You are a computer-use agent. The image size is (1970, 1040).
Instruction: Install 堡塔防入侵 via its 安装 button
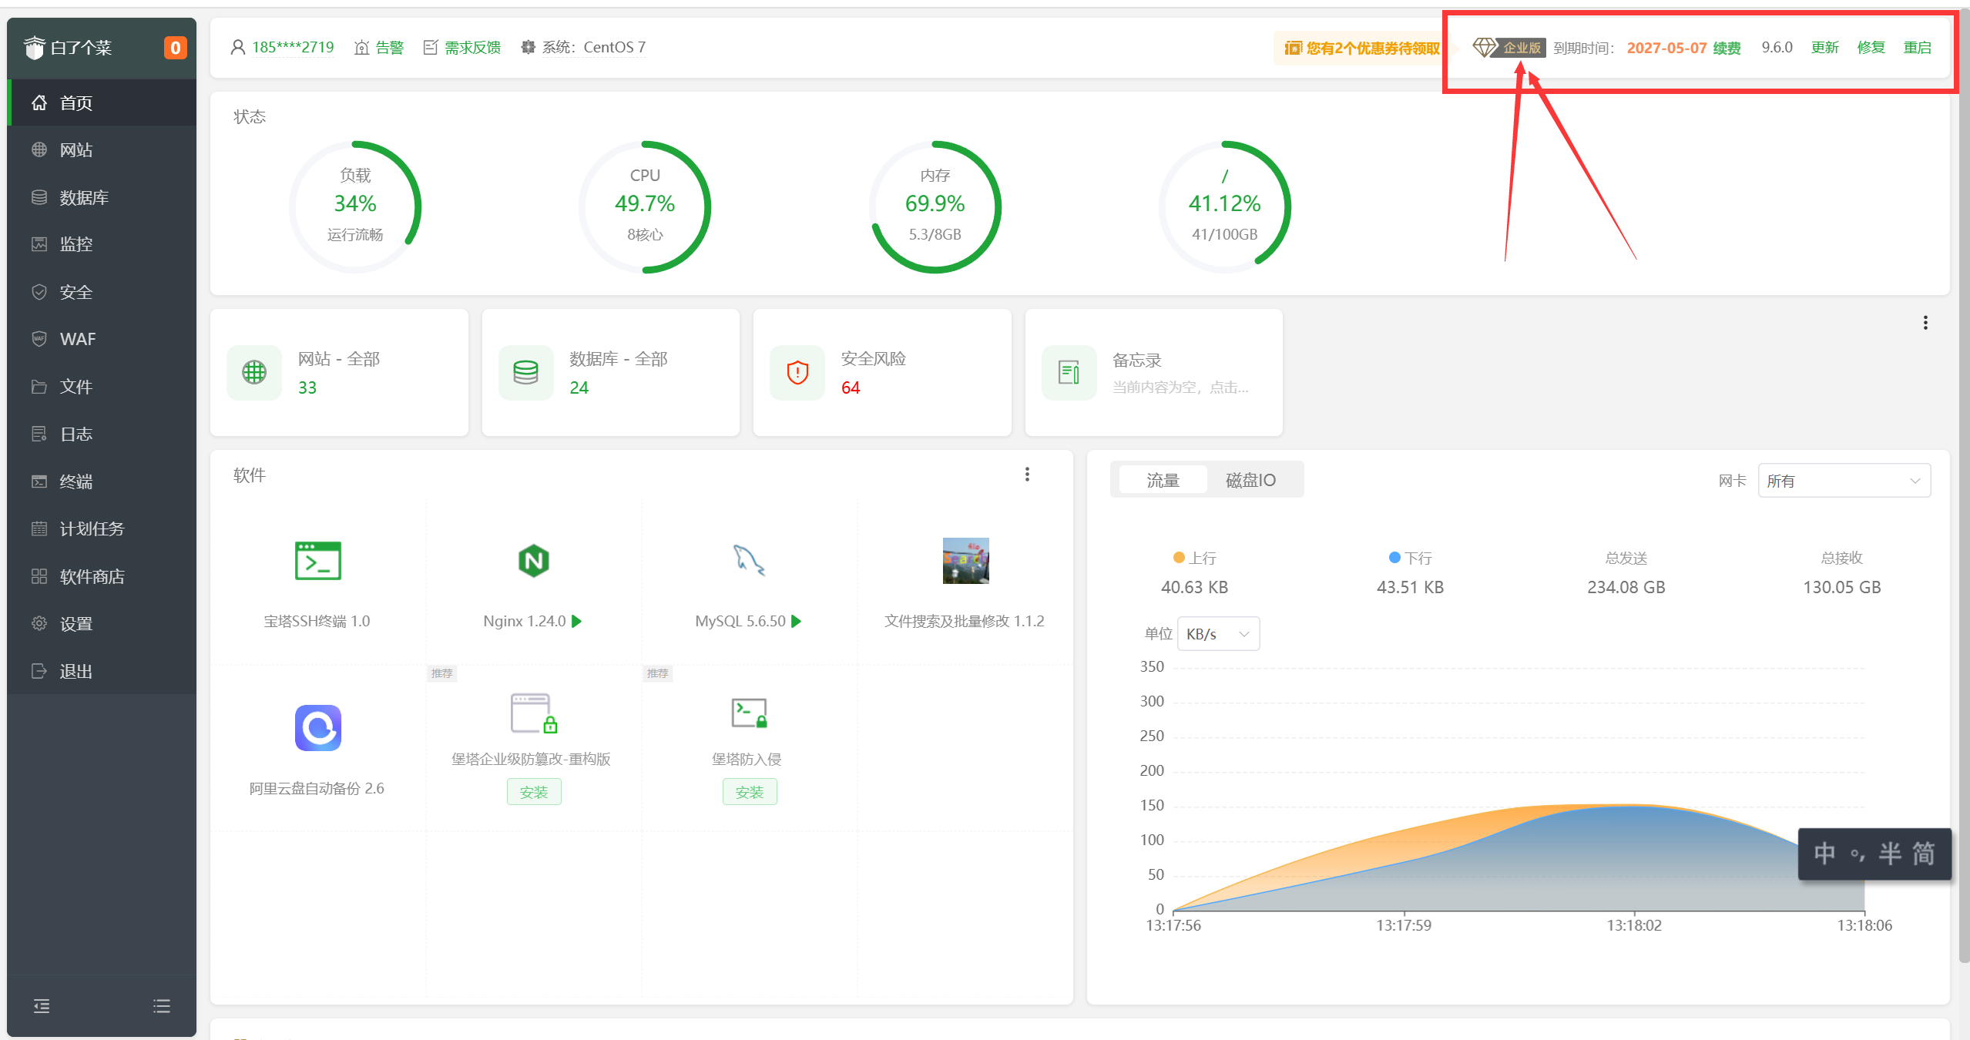tap(749, 791)
